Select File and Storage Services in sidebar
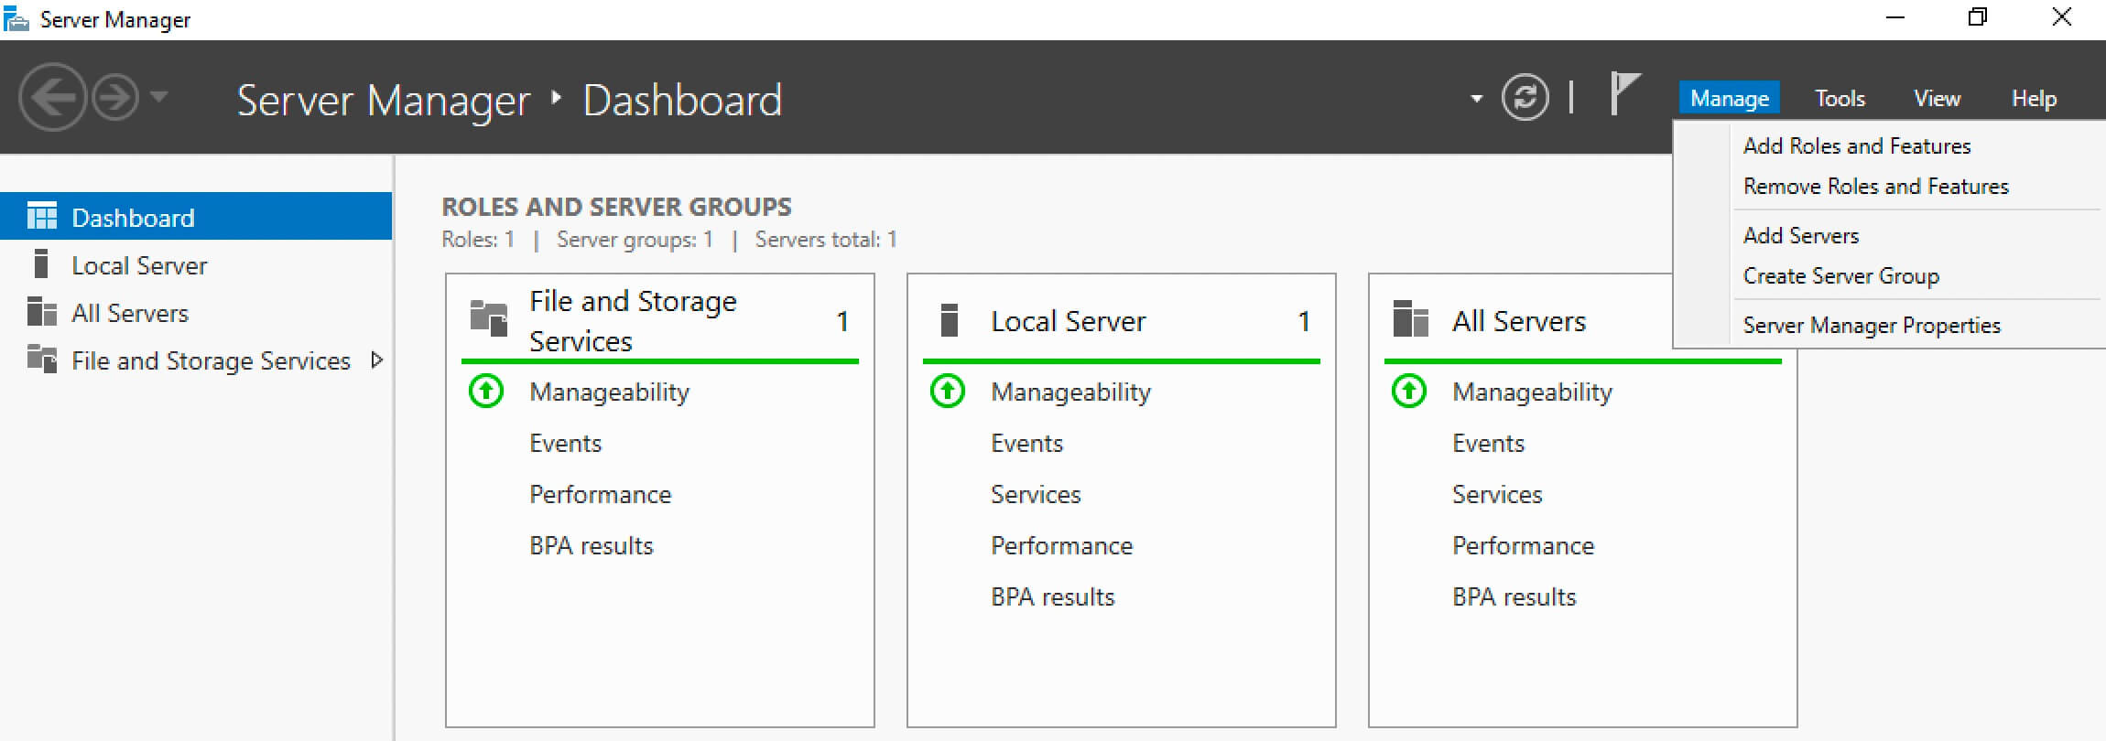Viewport: 2106px width, 741px height. 196,360
